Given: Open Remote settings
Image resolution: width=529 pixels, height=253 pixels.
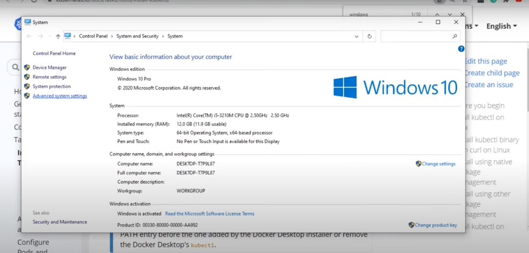Looking at the screenshot, I should click(x=50, y=77).
